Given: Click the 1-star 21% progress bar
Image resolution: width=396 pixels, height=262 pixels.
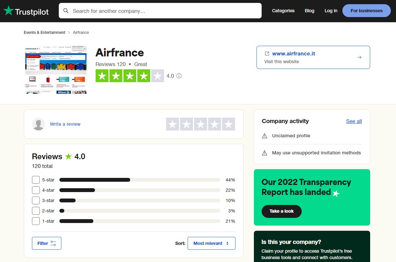Looking at the screenshot, I should click(x=140, y=221).
